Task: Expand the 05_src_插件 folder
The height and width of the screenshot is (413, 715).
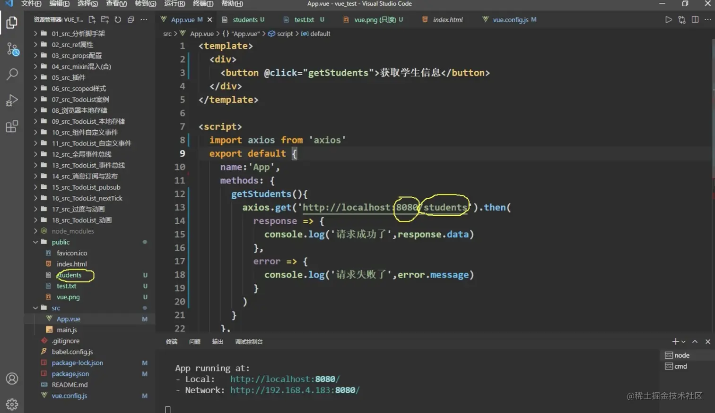Action: pyautogui.click(x=90, y=77)
